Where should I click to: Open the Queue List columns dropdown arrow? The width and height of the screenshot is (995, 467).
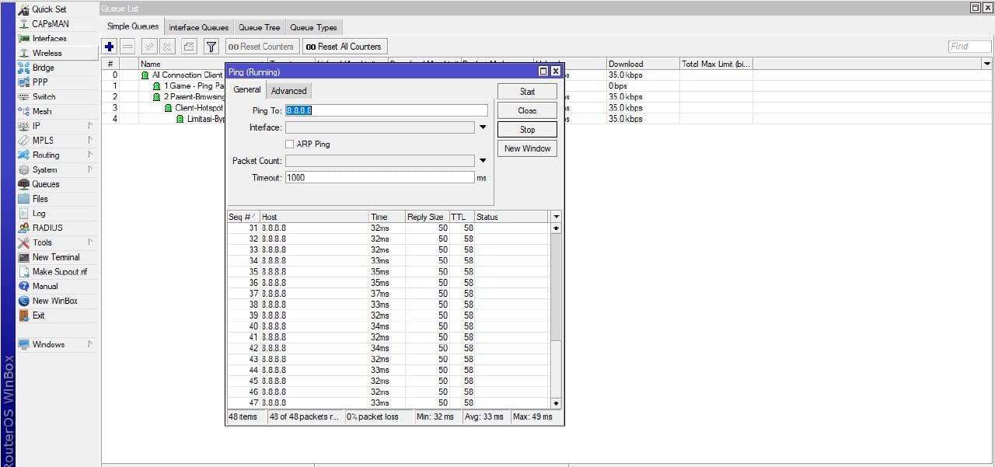point(987,64)
